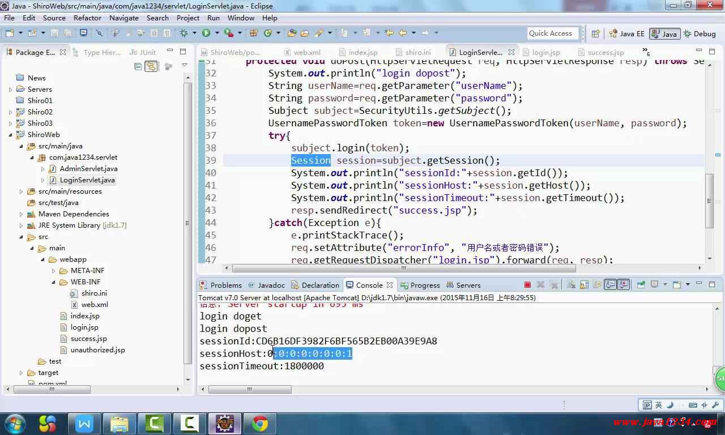Close the LoginServlet.java editor tab
The image size is (725, 435).
511,52
